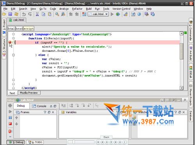This screenshot has width=195, height=145.
Task: Open the calc.html run configuration dropdown
Action: (106, 14)
